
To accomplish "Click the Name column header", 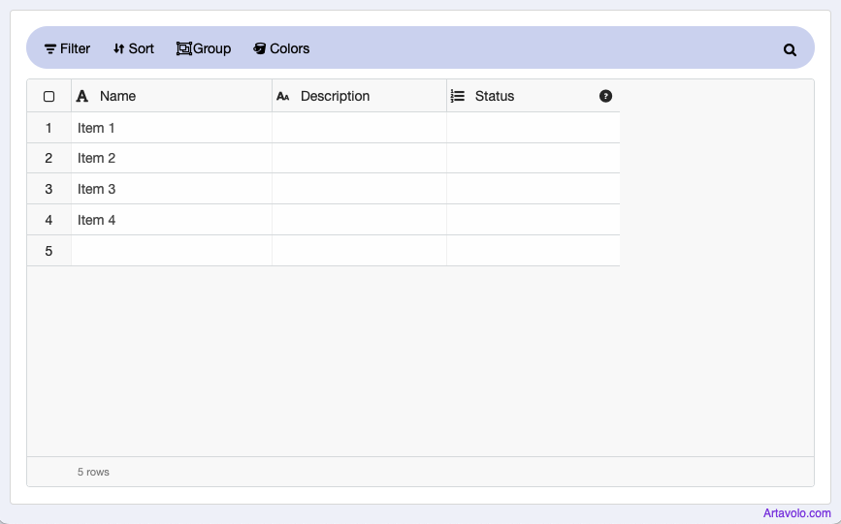I will click(172, 96).
